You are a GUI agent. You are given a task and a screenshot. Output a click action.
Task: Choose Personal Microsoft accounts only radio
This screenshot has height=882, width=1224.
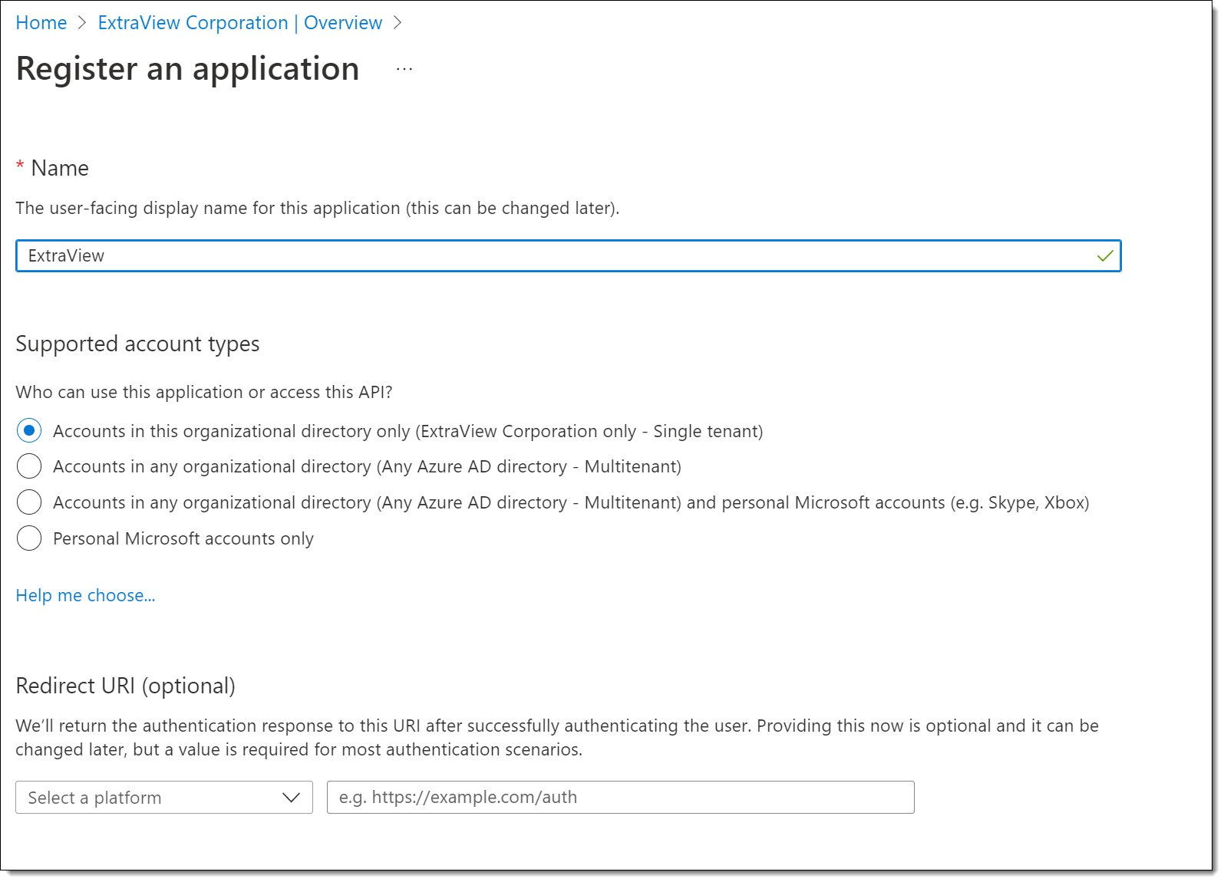tap(29, 538)
